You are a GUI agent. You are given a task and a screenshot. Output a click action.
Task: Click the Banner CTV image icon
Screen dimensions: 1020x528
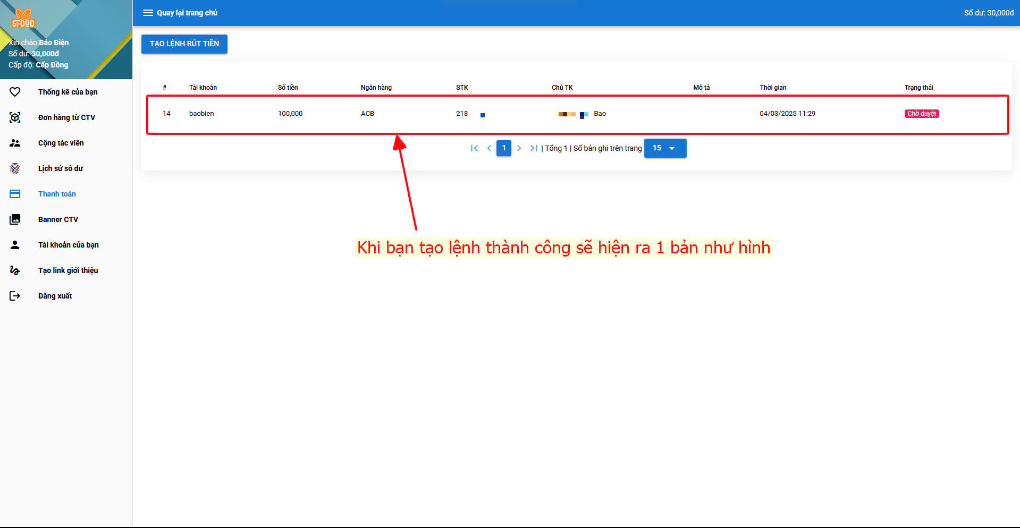(15, 219)
